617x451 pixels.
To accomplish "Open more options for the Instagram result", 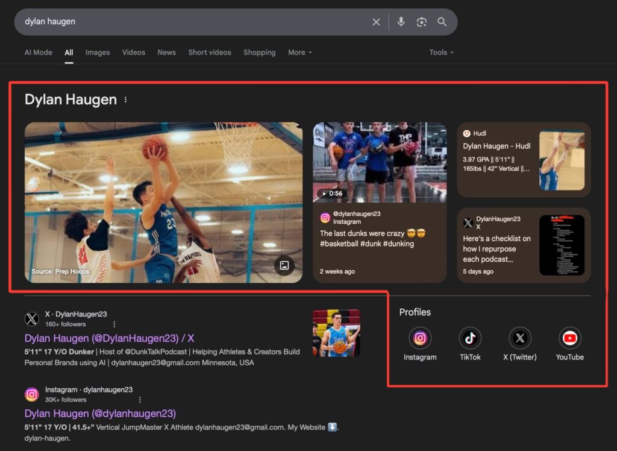I will pos(140,400).
